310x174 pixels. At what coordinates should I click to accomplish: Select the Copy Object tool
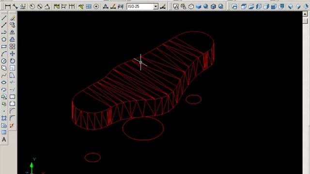[13, 25]
